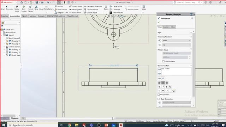The width and height of the screenshot is (226, 127).
Task: Enable Dual Dimension checkbox
Action: (x=159, y=99)
